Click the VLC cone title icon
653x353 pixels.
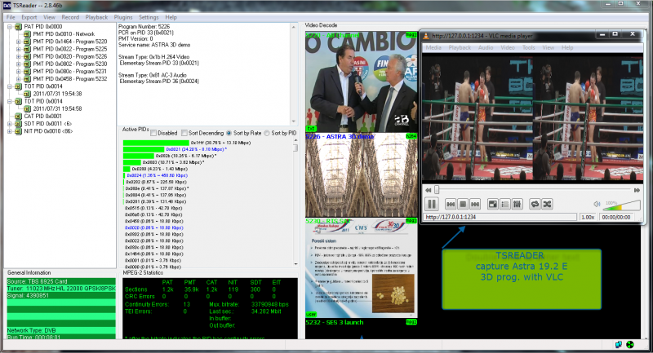pos(426,36)
